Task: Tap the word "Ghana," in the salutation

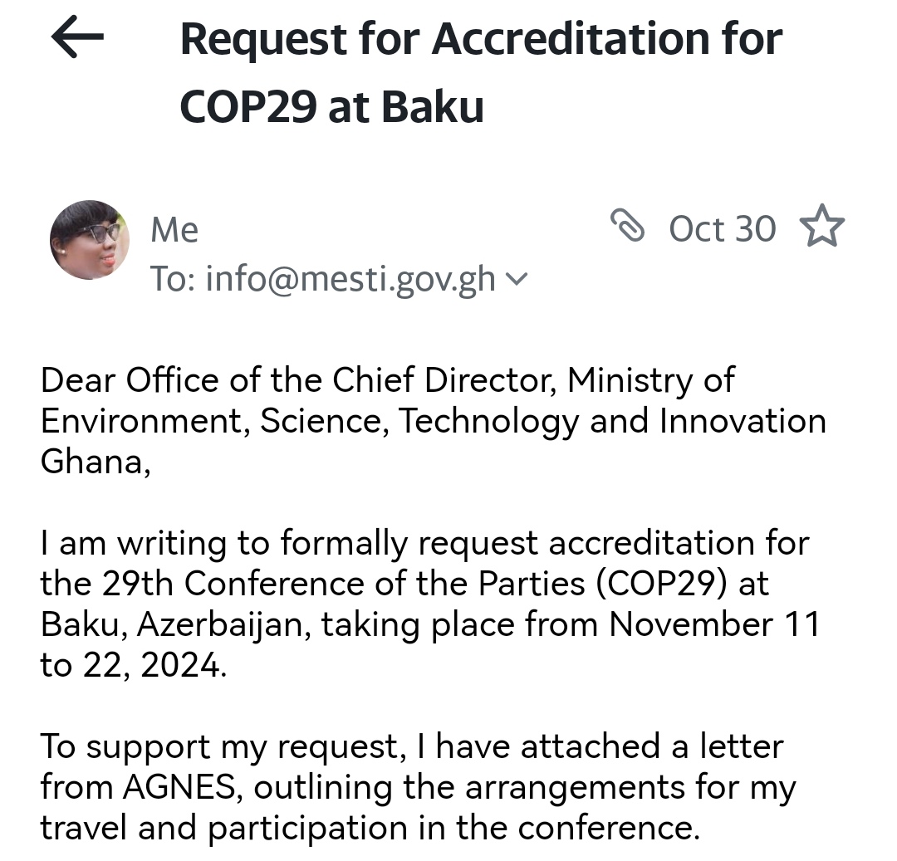Action: (96, 462)
